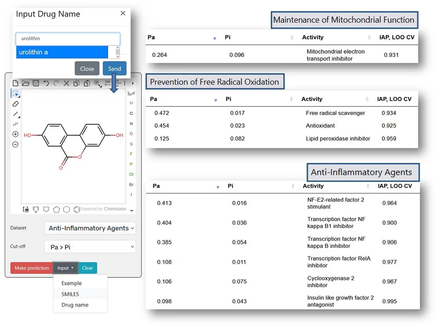This screenshot has height=325, width=436.
Task: Click the Open file folder icon
Action: 26,83
